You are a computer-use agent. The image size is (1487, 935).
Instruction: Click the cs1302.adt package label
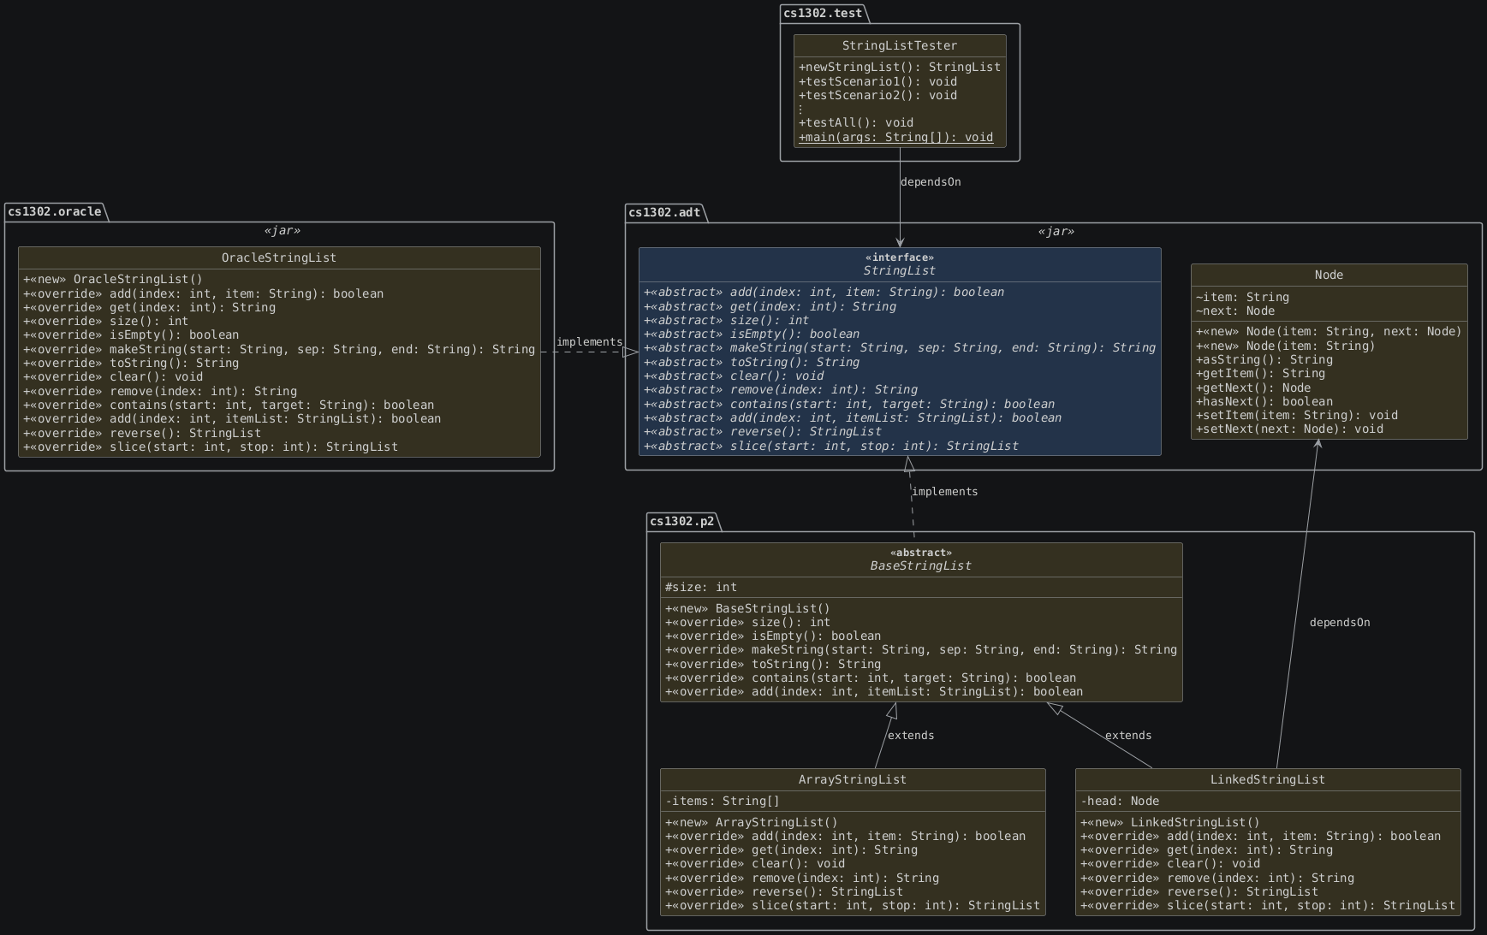(x=664, y=212)
